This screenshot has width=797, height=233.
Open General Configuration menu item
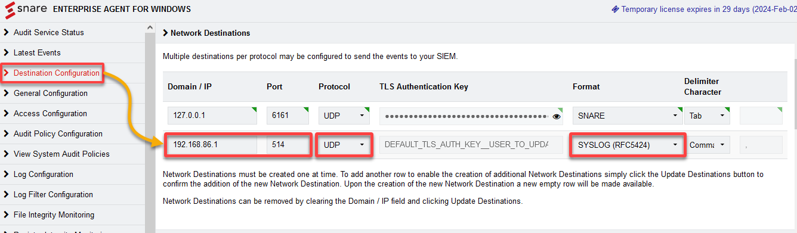[51, 93]
